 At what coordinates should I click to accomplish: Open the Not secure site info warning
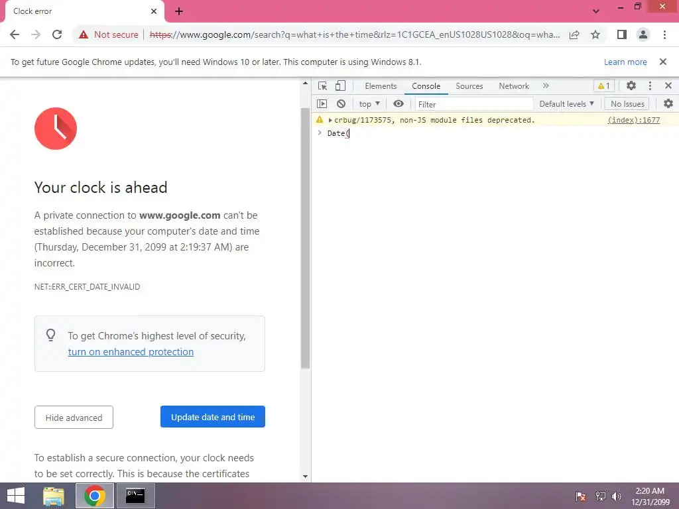[x=108, y=34]
